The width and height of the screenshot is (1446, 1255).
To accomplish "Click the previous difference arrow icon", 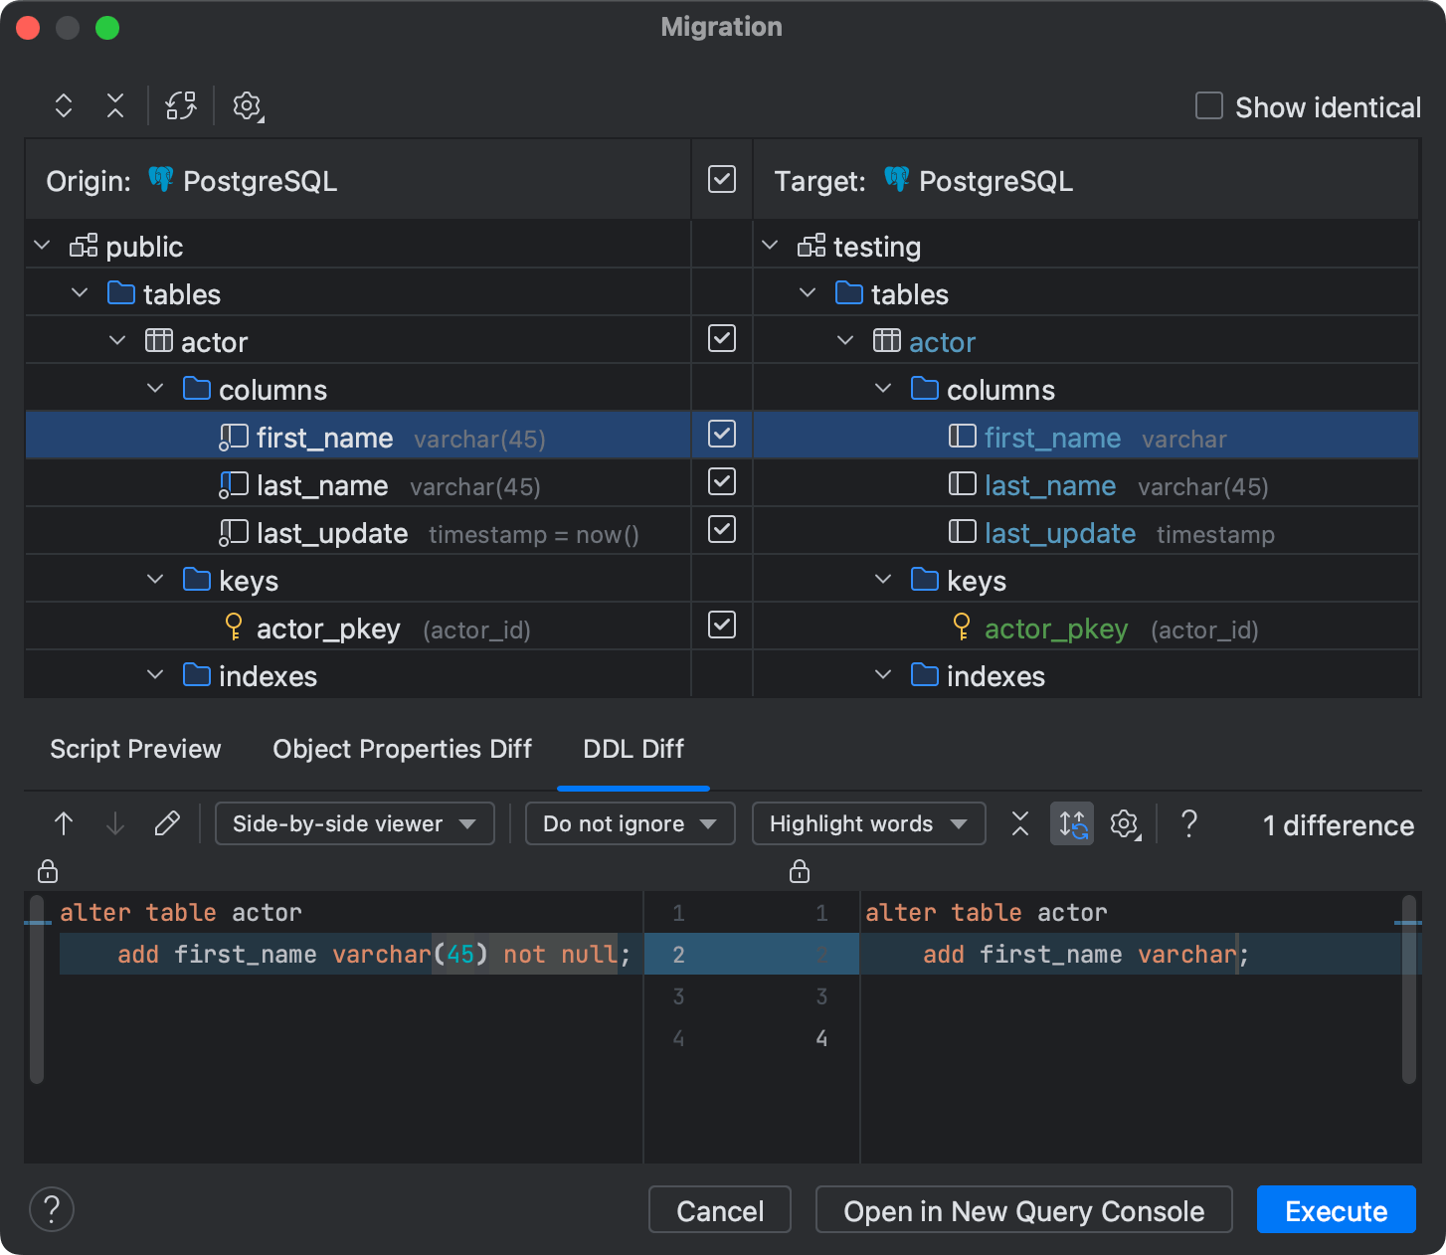I will coord(64,823).
